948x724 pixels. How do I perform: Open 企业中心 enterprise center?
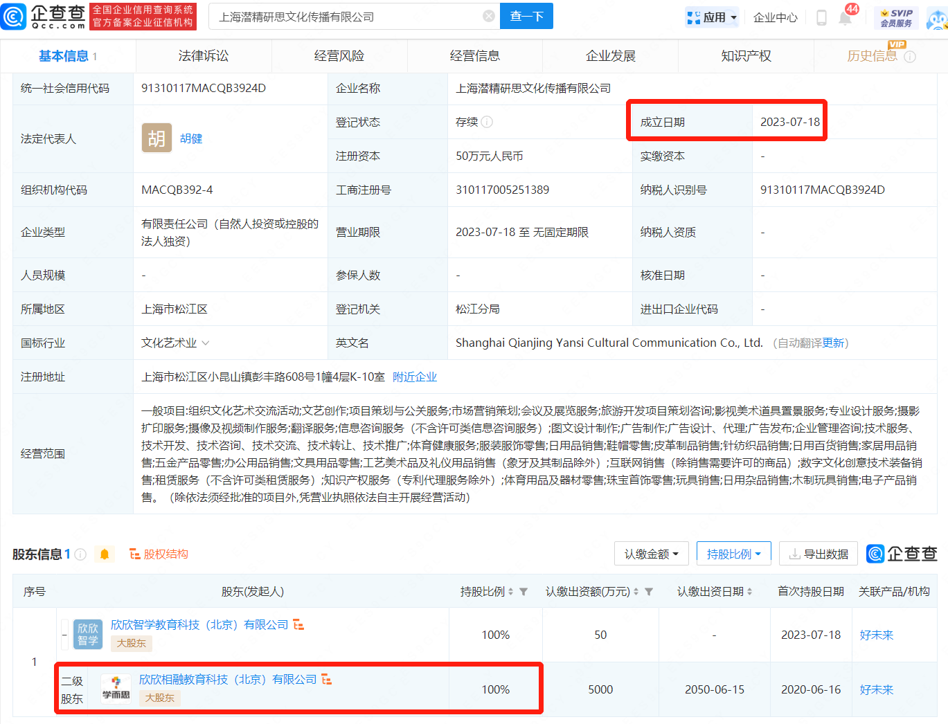[776, 17]
